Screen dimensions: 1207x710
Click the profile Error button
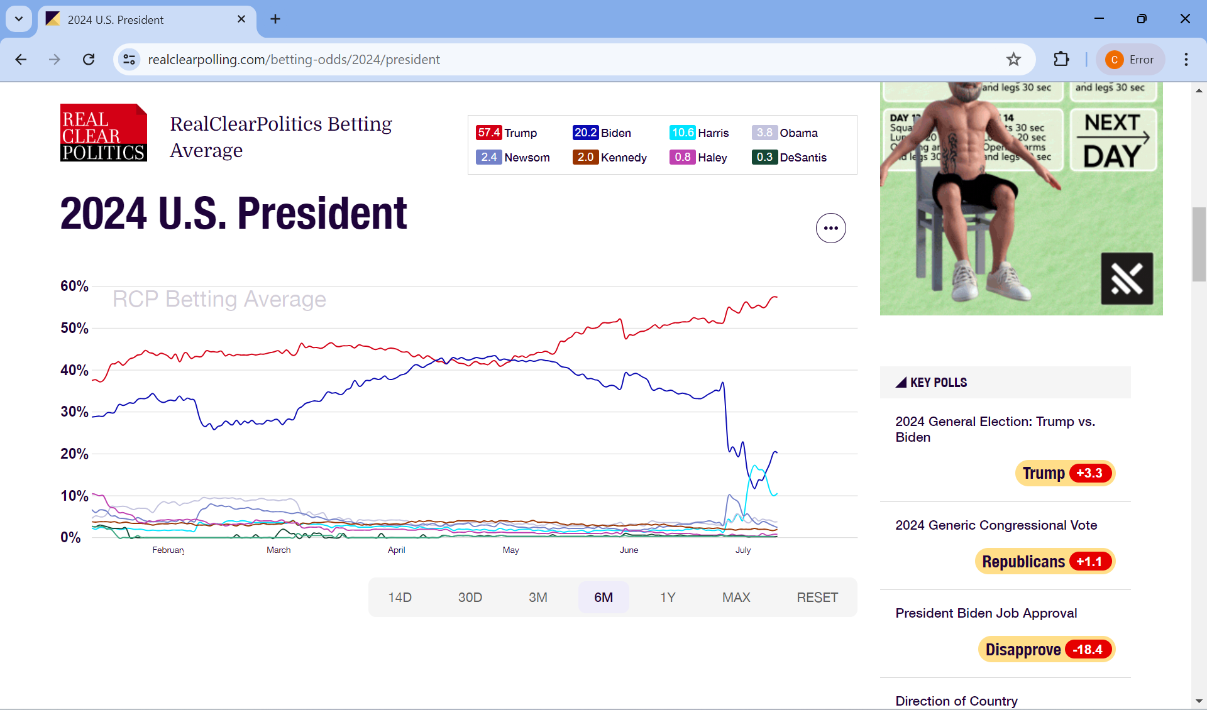pyautogui.click(x=1130, y=59)
